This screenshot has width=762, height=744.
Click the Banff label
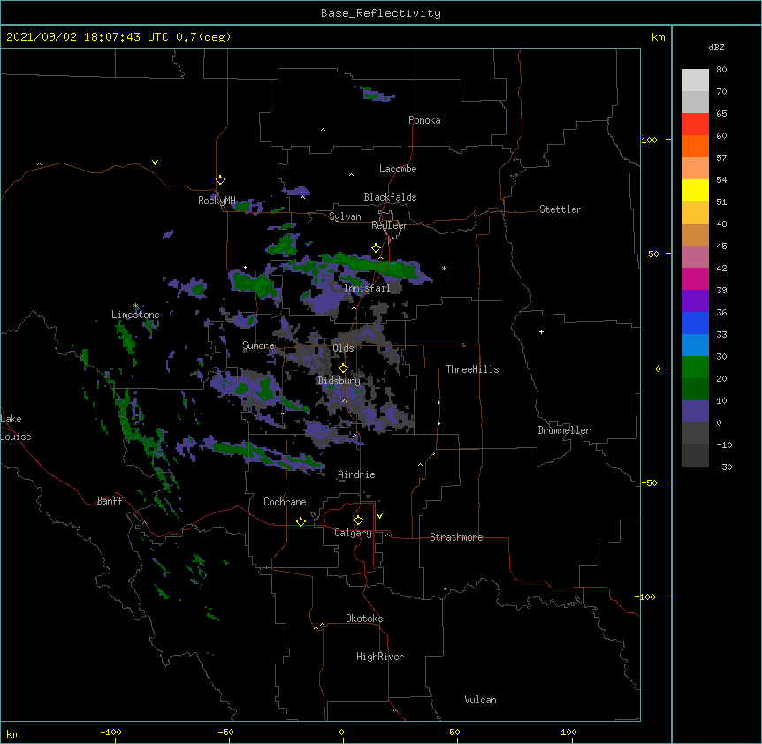[110, 501]
